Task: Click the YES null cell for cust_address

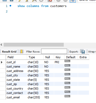Action: (49, 71)
